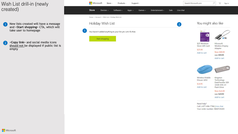Click the Now $14.49 price
Viewport: 238px width, 134px height.
pyautogui.click(x=219, y=91)
